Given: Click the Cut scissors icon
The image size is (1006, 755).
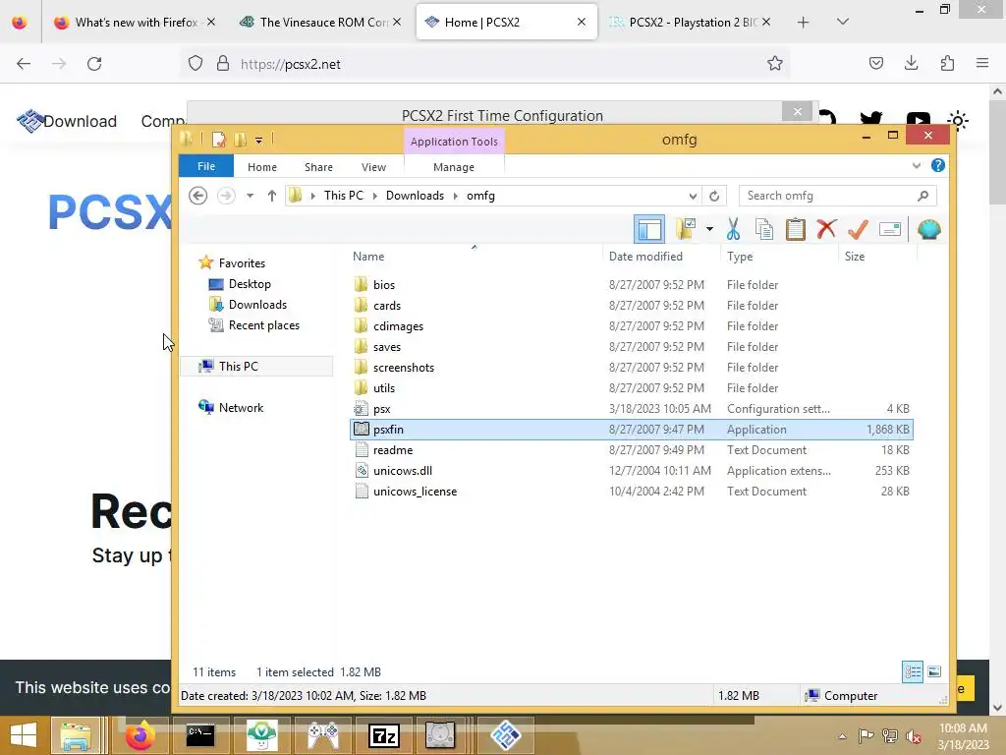Looking at the screenshot, I should pos(733,229).
